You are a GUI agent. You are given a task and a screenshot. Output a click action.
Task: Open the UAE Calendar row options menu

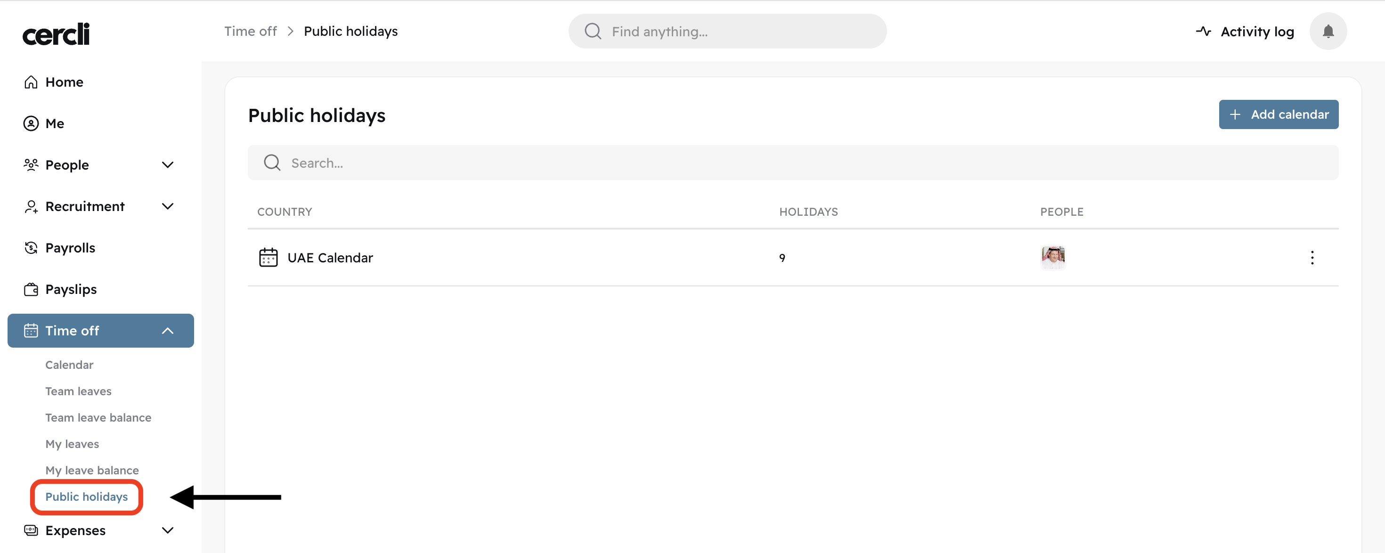pyautogui.click(x=1312, y=258)
